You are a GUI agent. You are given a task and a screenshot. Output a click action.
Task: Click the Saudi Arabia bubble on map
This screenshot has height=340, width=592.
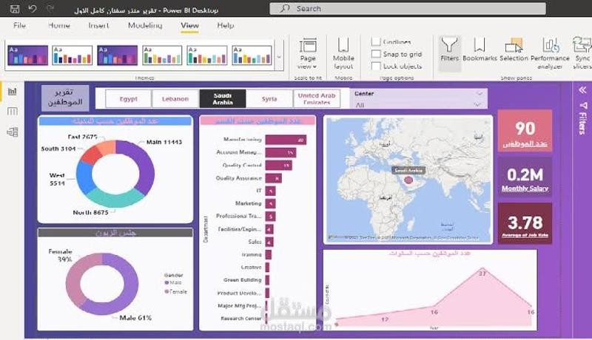408,180
